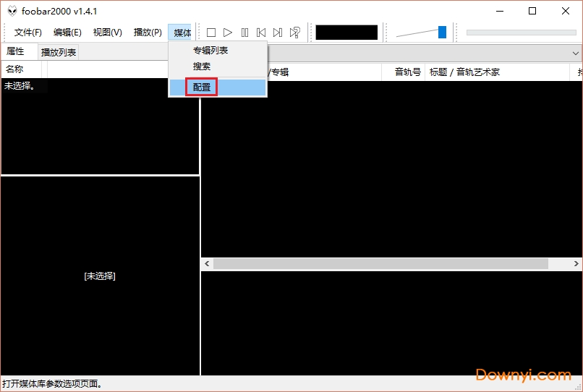The width and height of the screenshot is (583, 392).
Task: Choose 搜索 in the media library menu
Action: click(x=218, y=67)
